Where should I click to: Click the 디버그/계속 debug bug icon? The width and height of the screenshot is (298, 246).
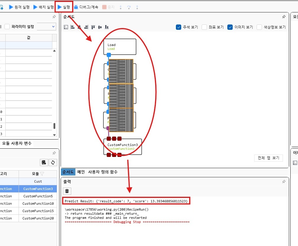[x=76, y=7]
